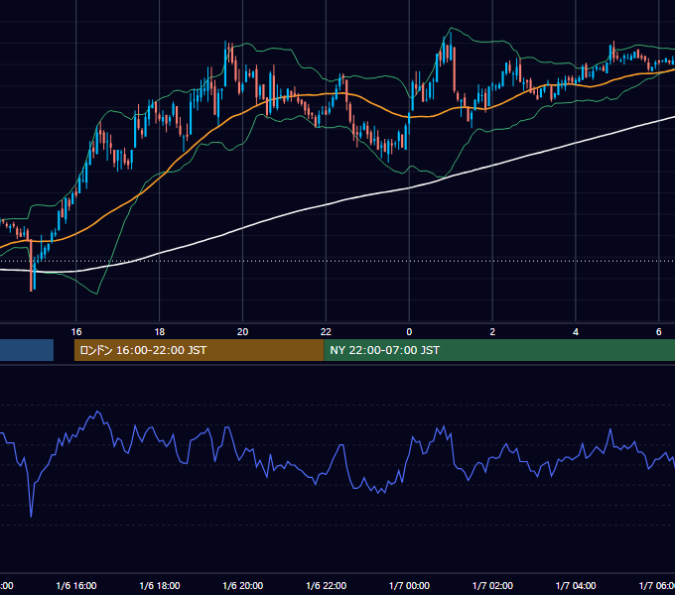Click the '20' hour label on the chart axis
The width and height of the screenshot is (675, 595).
(243, 331)
